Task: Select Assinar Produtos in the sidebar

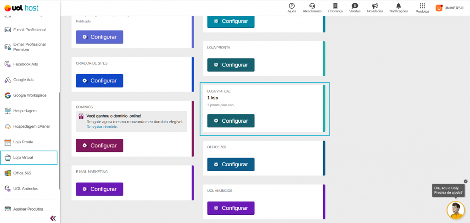Action: (29, 209)
